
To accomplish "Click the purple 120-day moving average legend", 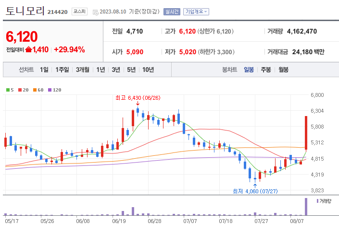I will pyautogui.click(x=55, y=90).
